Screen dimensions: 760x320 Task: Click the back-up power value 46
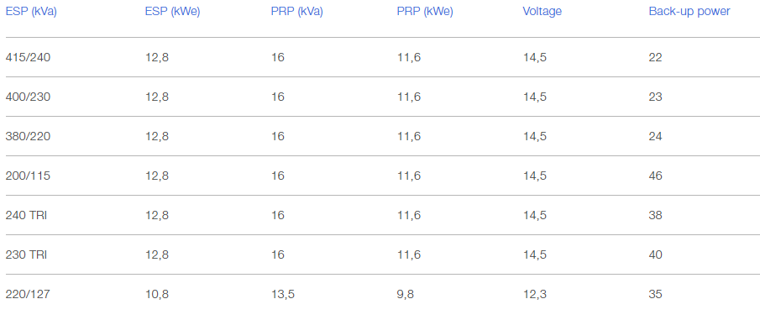(x=655, y=176)
